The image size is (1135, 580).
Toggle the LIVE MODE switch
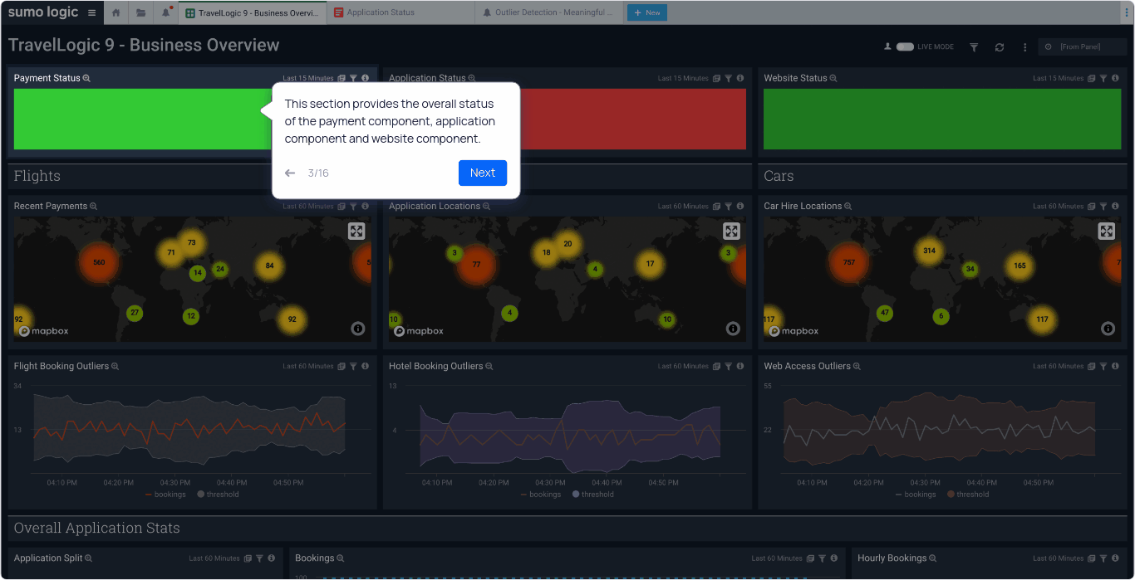(905, 47)
